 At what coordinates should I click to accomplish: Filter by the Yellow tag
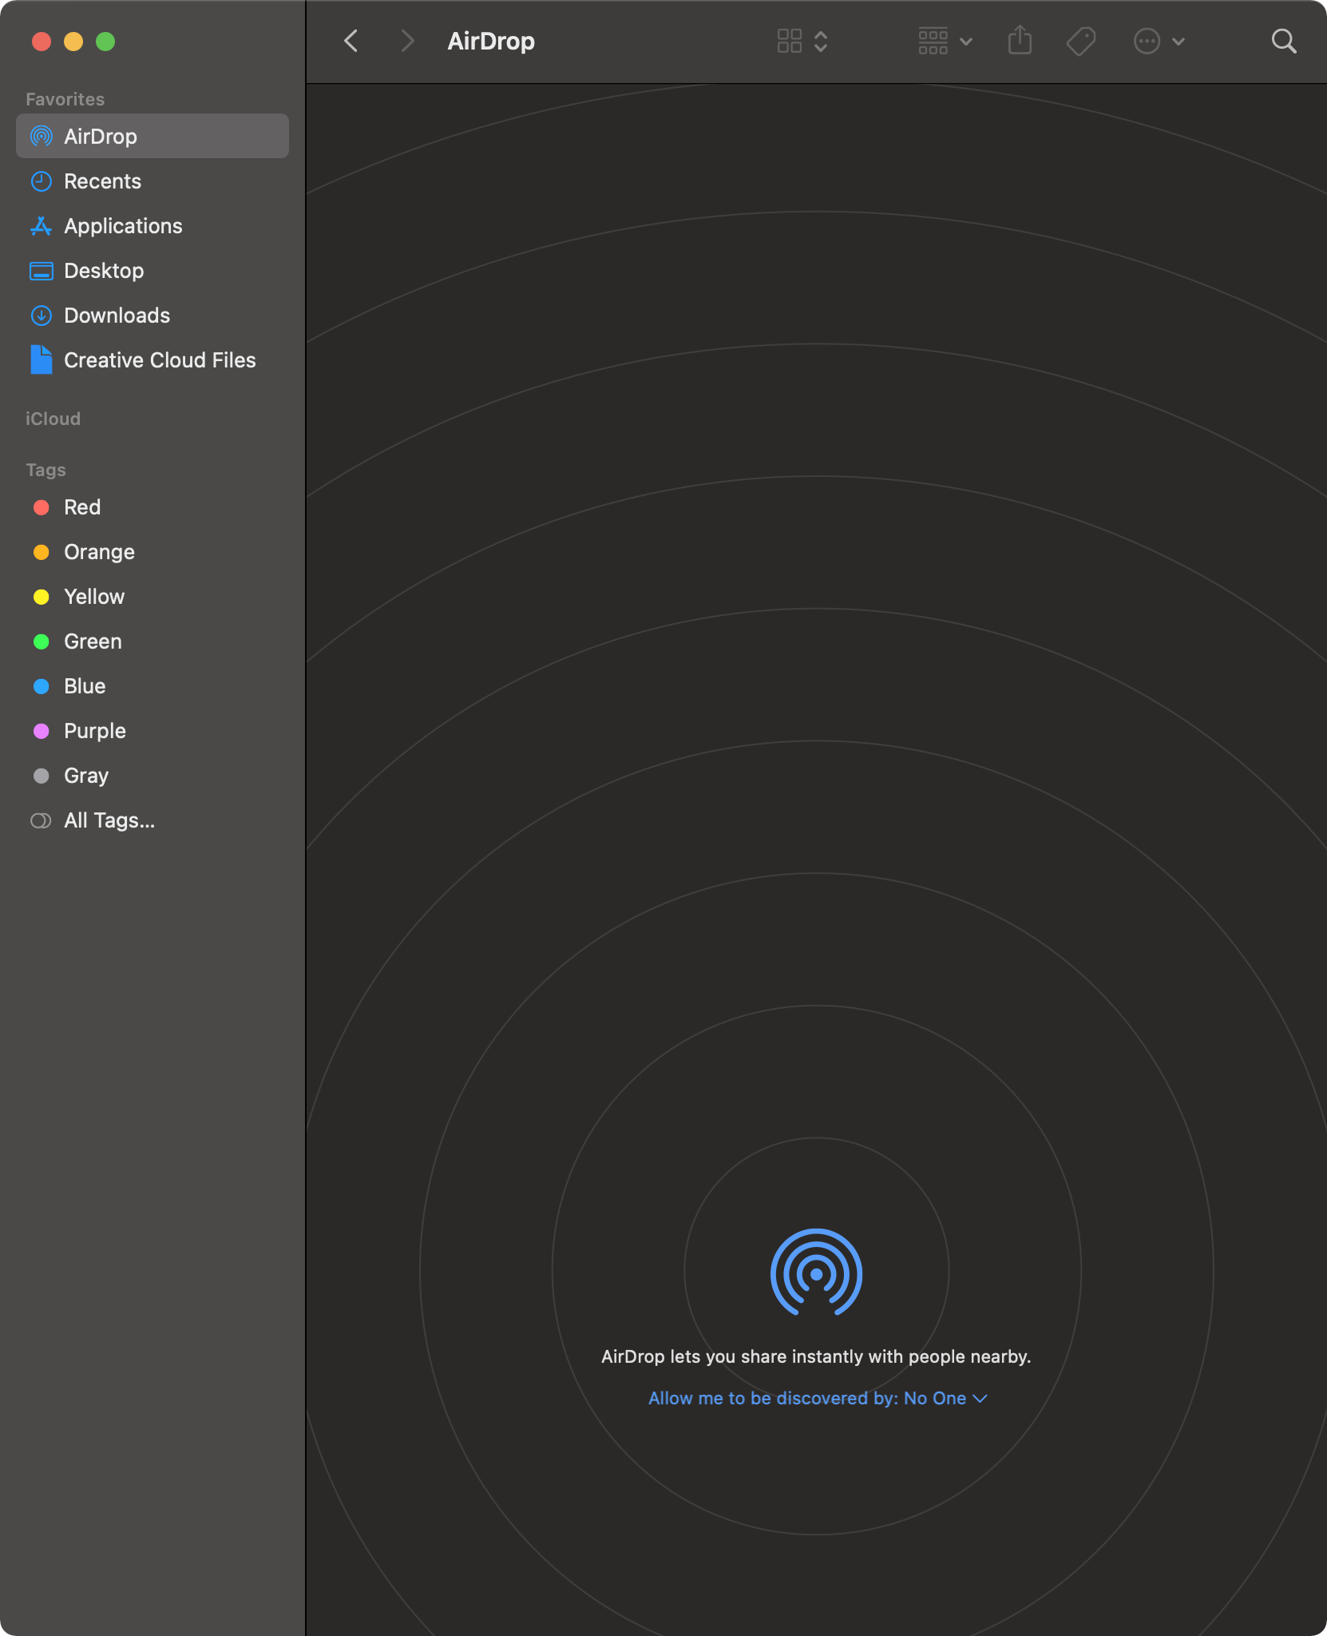click(x=153, y=596)
